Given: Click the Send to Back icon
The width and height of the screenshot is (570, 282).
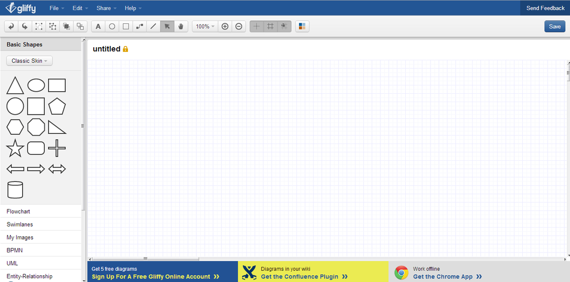Looking at the screenshot, I should 80,26.
